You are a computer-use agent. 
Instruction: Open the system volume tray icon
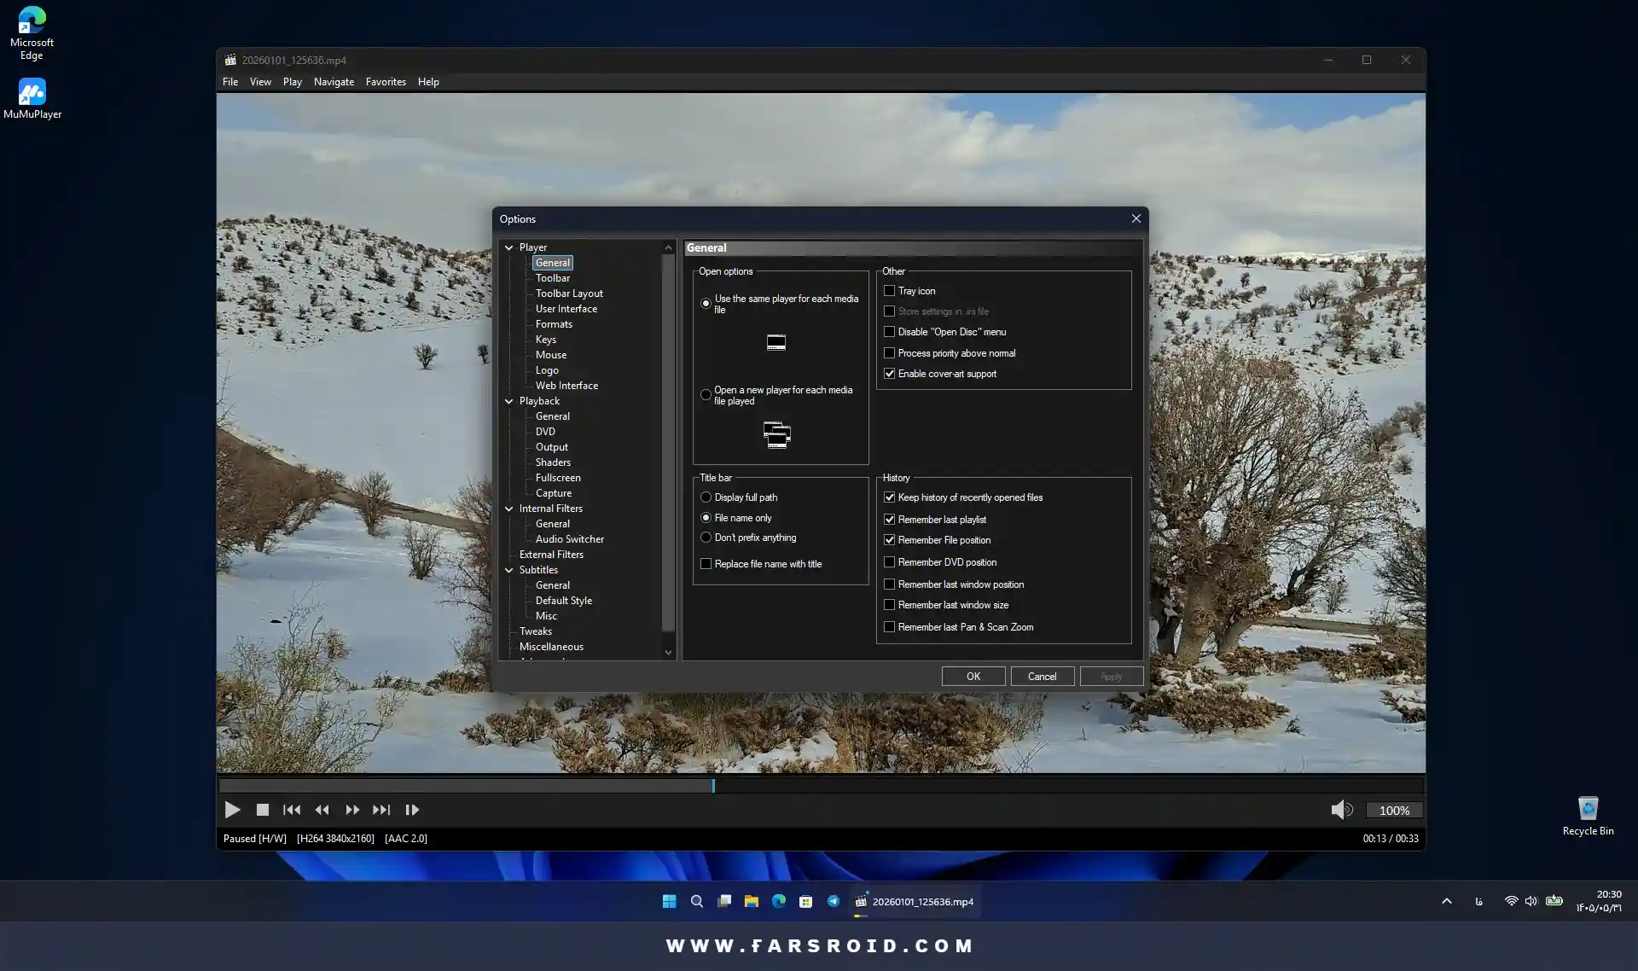click(1531, 901)
